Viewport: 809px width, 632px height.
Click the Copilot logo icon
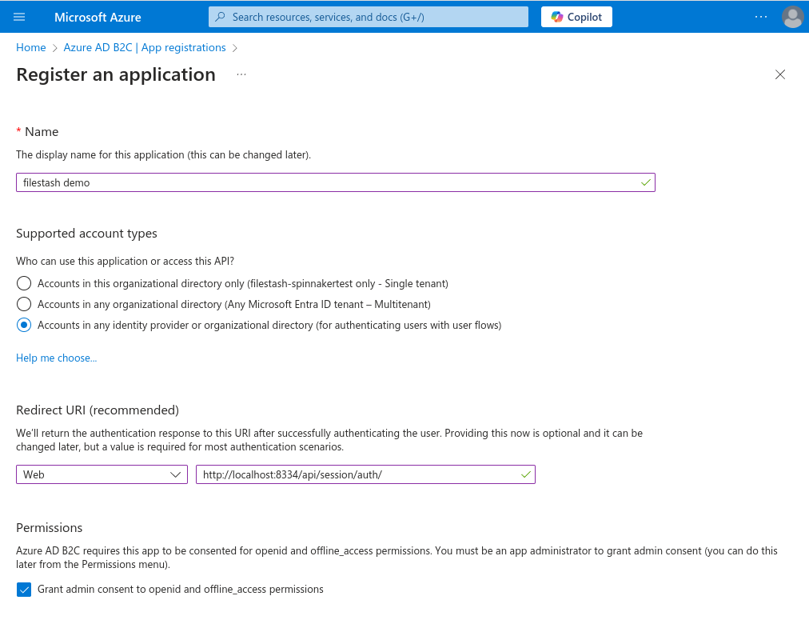pyautogui.click(x=556, y=17)
